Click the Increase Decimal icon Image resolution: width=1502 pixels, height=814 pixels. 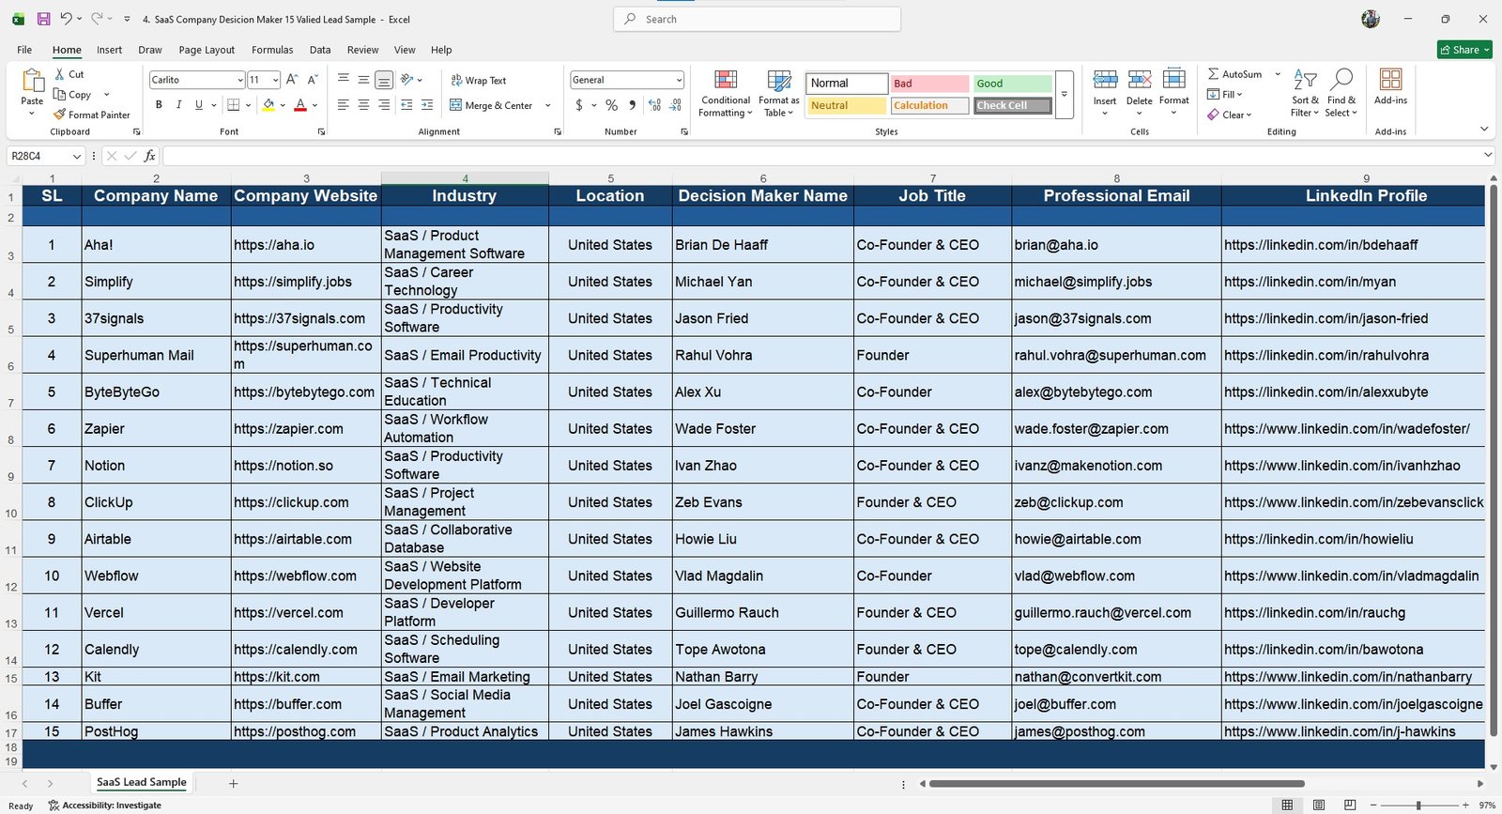coord(654,105)
